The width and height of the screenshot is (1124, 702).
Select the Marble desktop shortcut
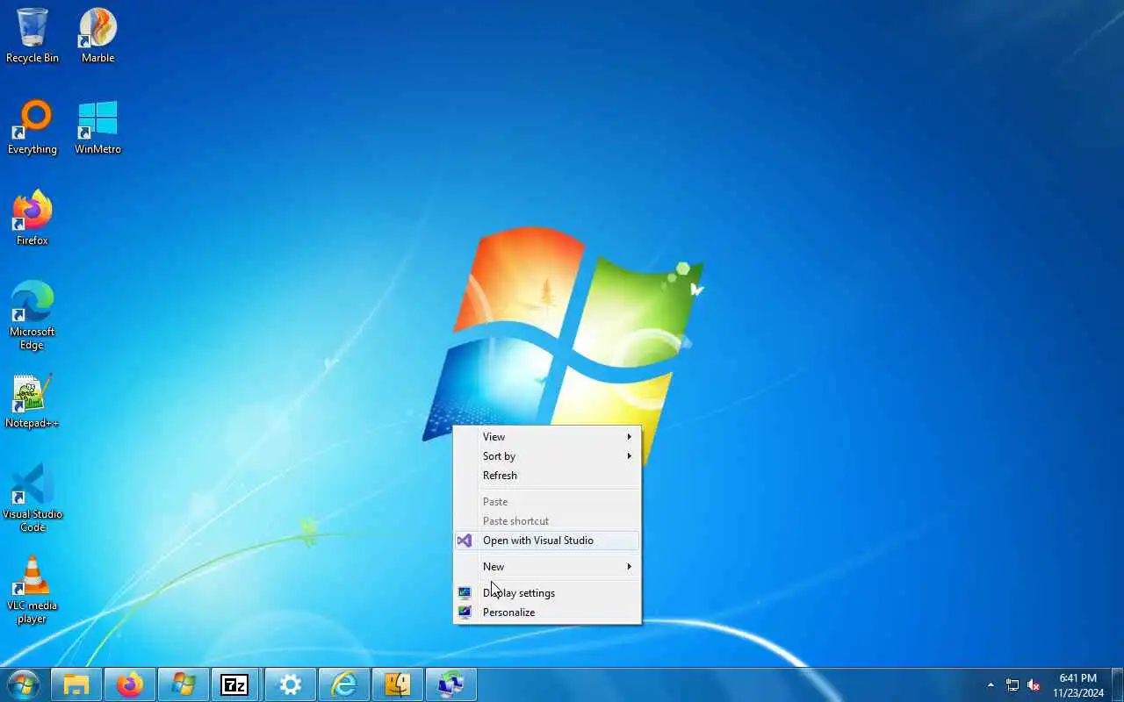click(97, 36)
